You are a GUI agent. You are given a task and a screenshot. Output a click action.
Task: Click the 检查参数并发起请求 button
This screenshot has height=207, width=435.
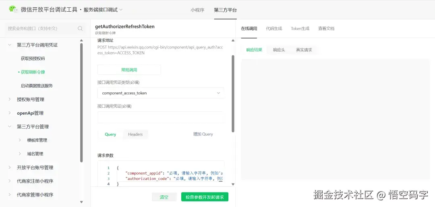205,197
